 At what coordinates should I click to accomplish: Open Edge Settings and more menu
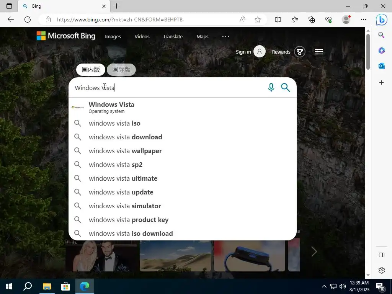click(364, 20)
